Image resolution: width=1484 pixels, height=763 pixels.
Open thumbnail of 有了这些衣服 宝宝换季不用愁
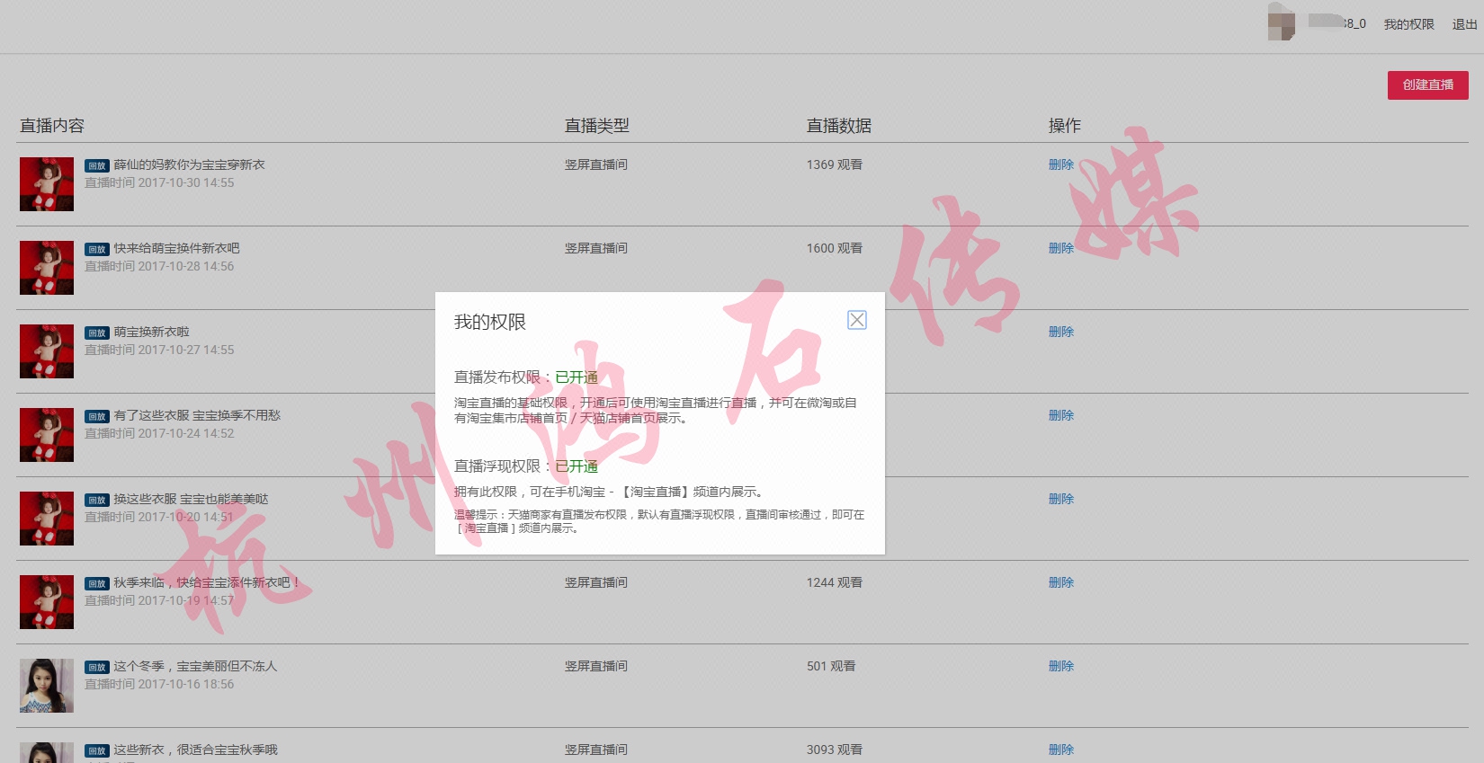pyautogui.click(x=47, y=435)
